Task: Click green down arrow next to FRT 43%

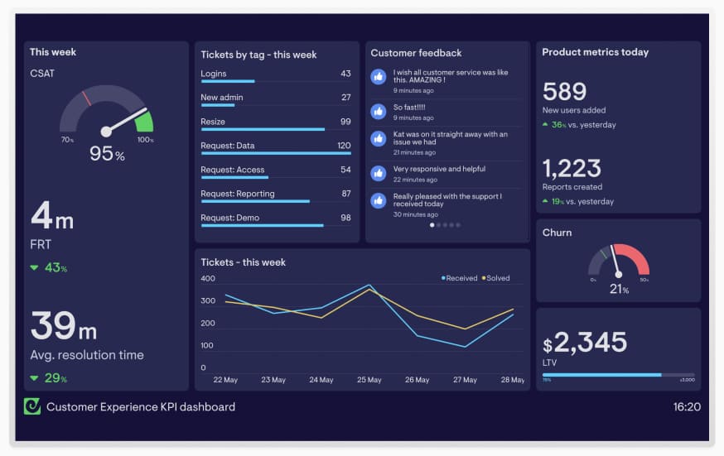Action: [34, 267]
